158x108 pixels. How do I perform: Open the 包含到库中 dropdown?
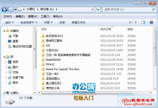(x=29, y=23)
